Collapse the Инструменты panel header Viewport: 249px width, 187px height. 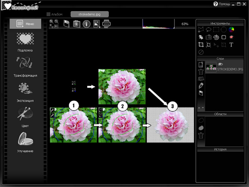tap(220, 23)
